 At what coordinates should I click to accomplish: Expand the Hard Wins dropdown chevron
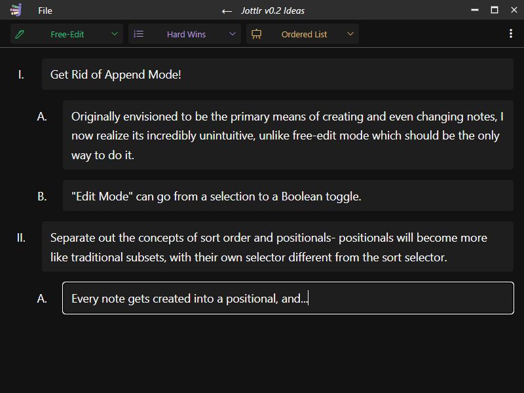233,34
